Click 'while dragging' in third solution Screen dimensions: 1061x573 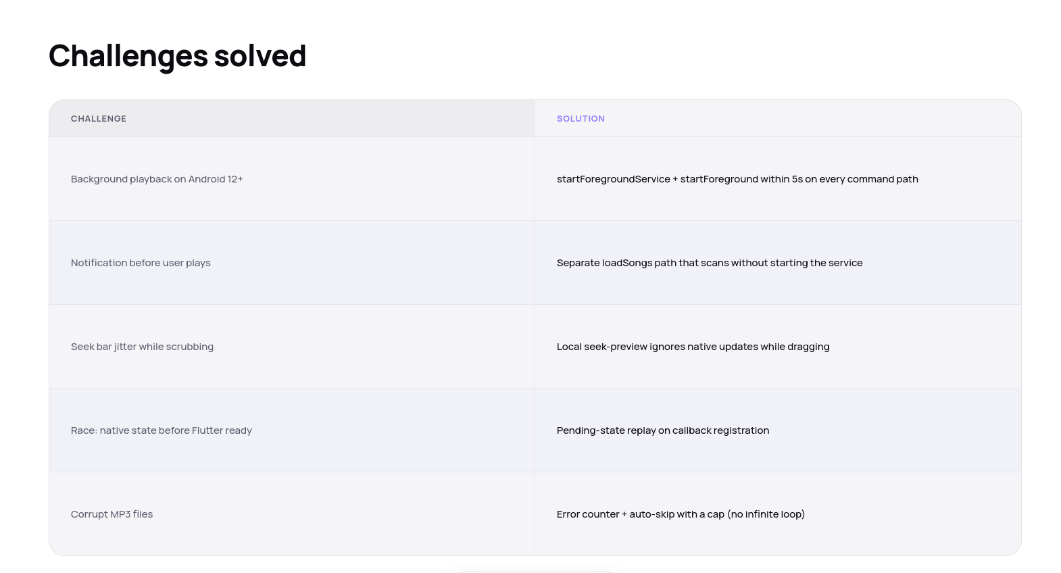[795, 347]
